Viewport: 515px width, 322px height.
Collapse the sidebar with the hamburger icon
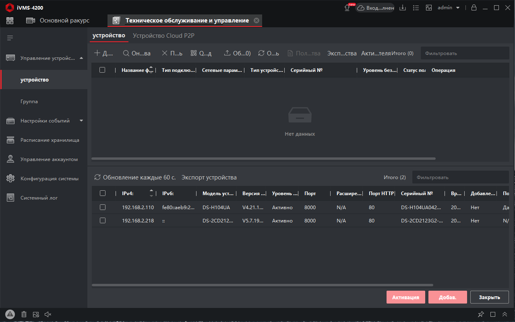pyautogui.click(x=10, y=38)
